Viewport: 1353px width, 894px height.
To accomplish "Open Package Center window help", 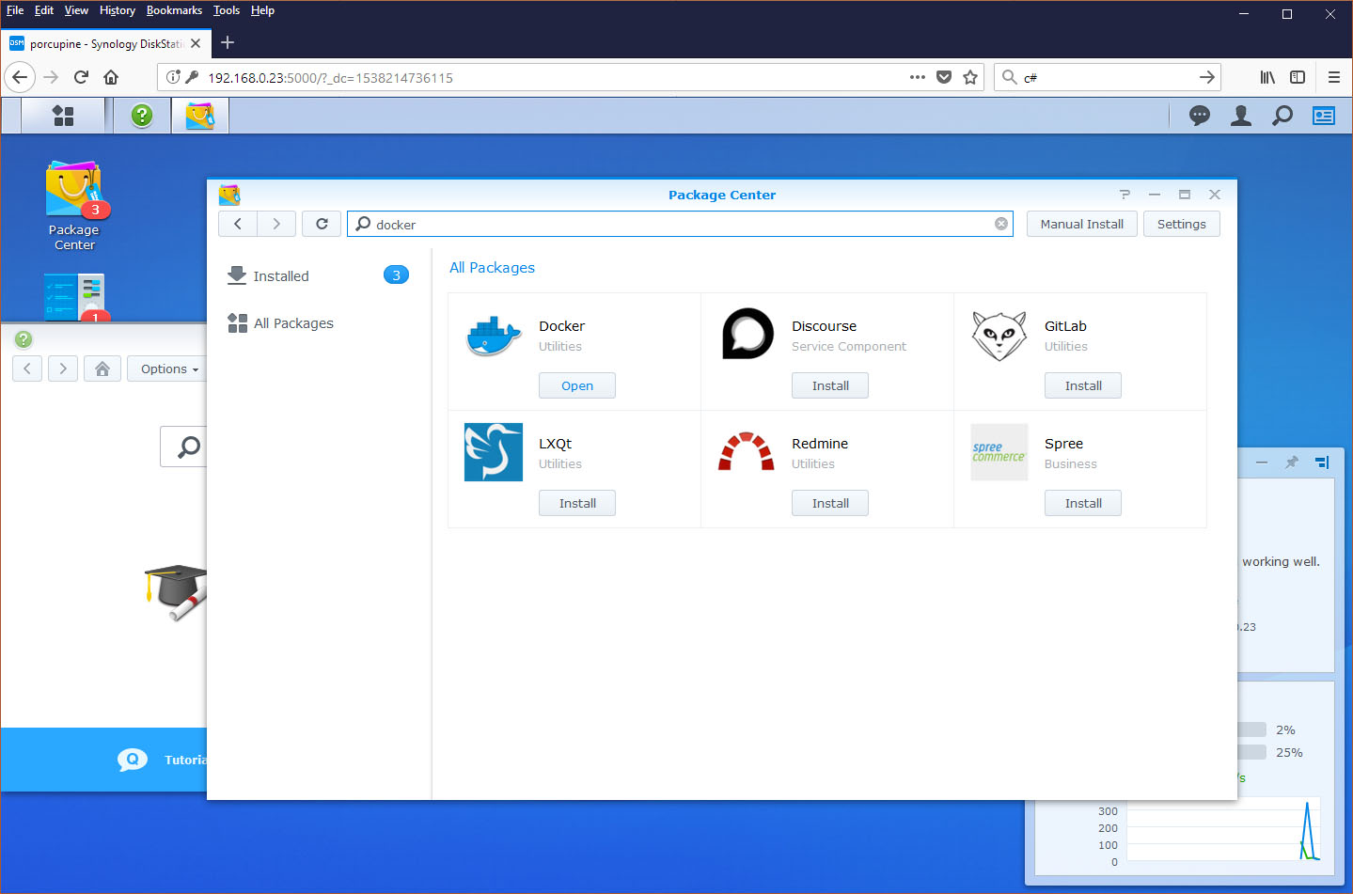I will [x=1125, y=195].
